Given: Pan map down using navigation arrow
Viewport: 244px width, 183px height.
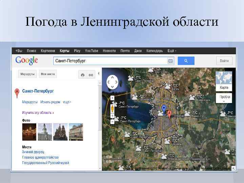Looking at the screenshot, I should tap(113, 87).
